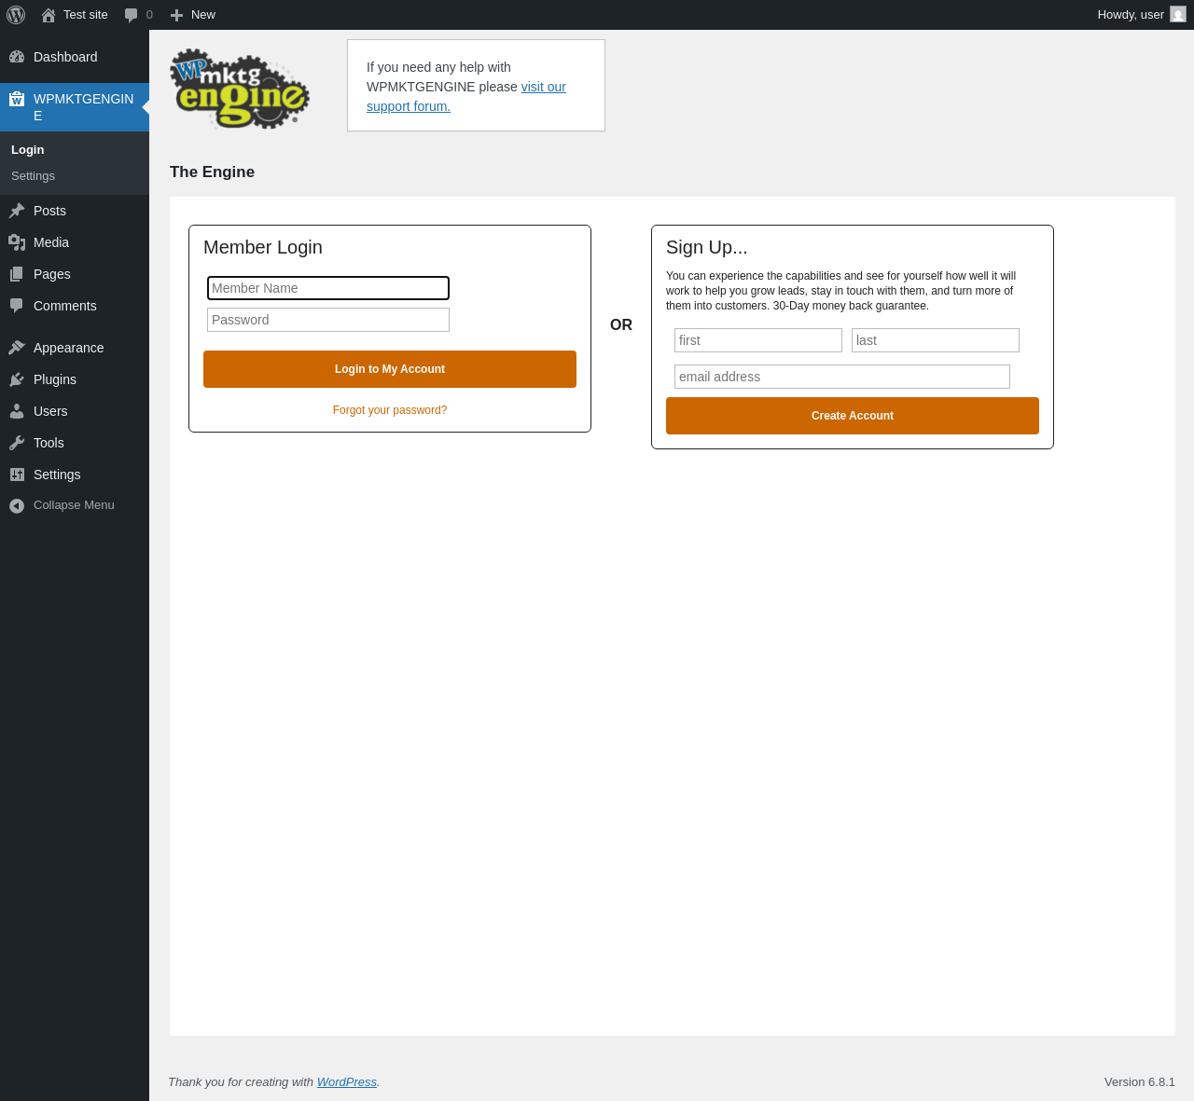Click the Media icon in sidebar
The image size is (1194, 1101).
pyautogui.click(x=17, y=242)
